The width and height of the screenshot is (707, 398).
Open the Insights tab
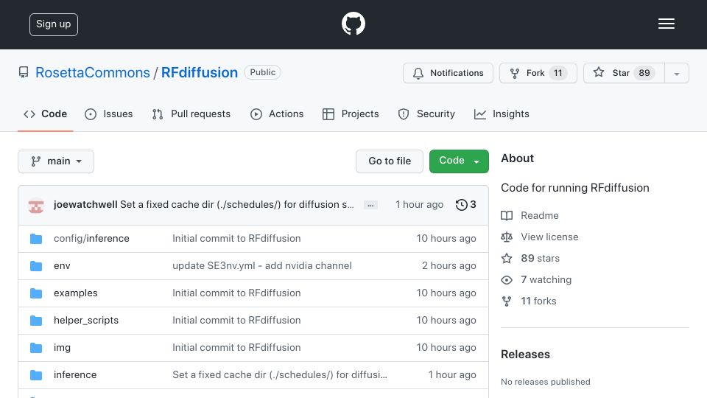(502, 114)
